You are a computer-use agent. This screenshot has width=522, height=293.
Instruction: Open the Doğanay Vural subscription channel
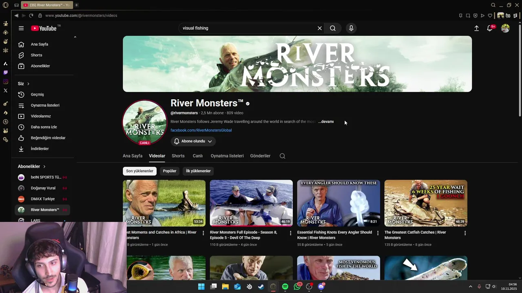42,188
